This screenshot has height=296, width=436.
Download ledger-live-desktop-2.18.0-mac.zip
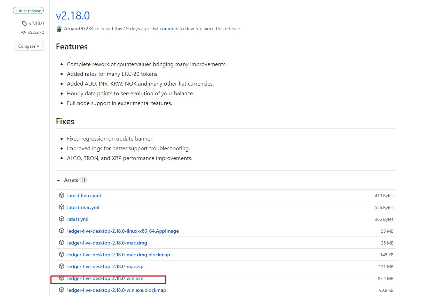[x=105, y=266]
